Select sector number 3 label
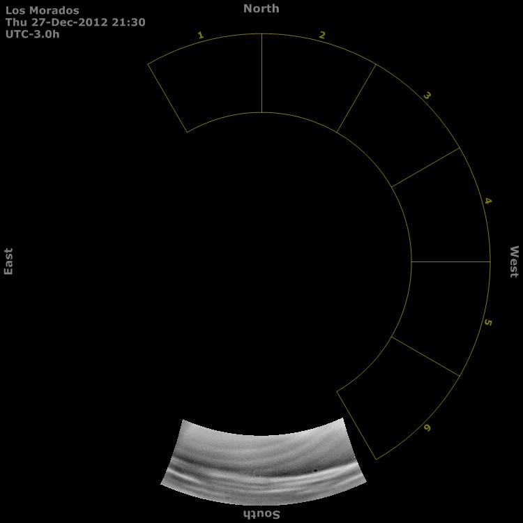523x523 pixels. click(427, 96)
